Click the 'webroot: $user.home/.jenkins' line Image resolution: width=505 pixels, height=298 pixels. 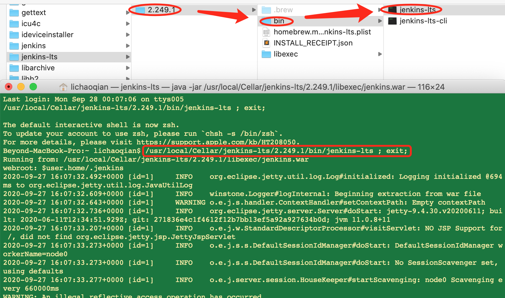[63, 168]
